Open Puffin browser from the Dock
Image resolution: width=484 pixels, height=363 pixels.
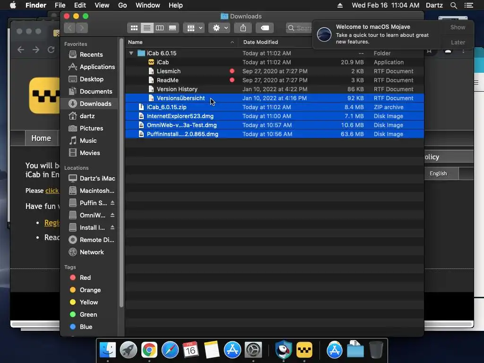[284, 350]
